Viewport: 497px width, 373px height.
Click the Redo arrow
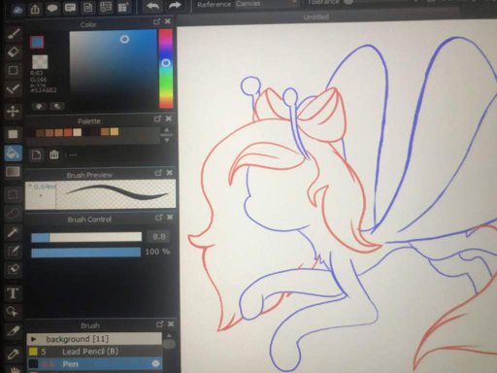(175, 6)
